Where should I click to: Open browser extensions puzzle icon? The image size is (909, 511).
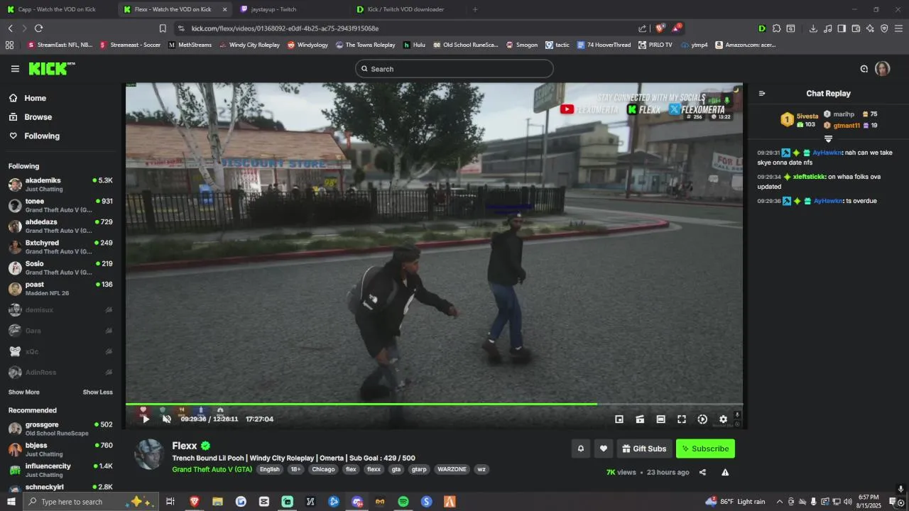coord(777,28)
